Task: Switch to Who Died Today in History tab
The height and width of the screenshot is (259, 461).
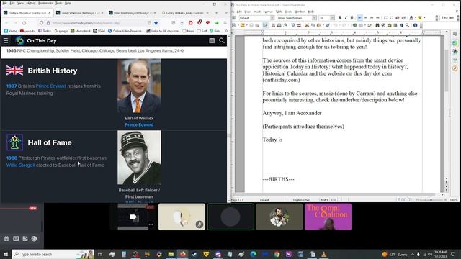Action: 132,13
